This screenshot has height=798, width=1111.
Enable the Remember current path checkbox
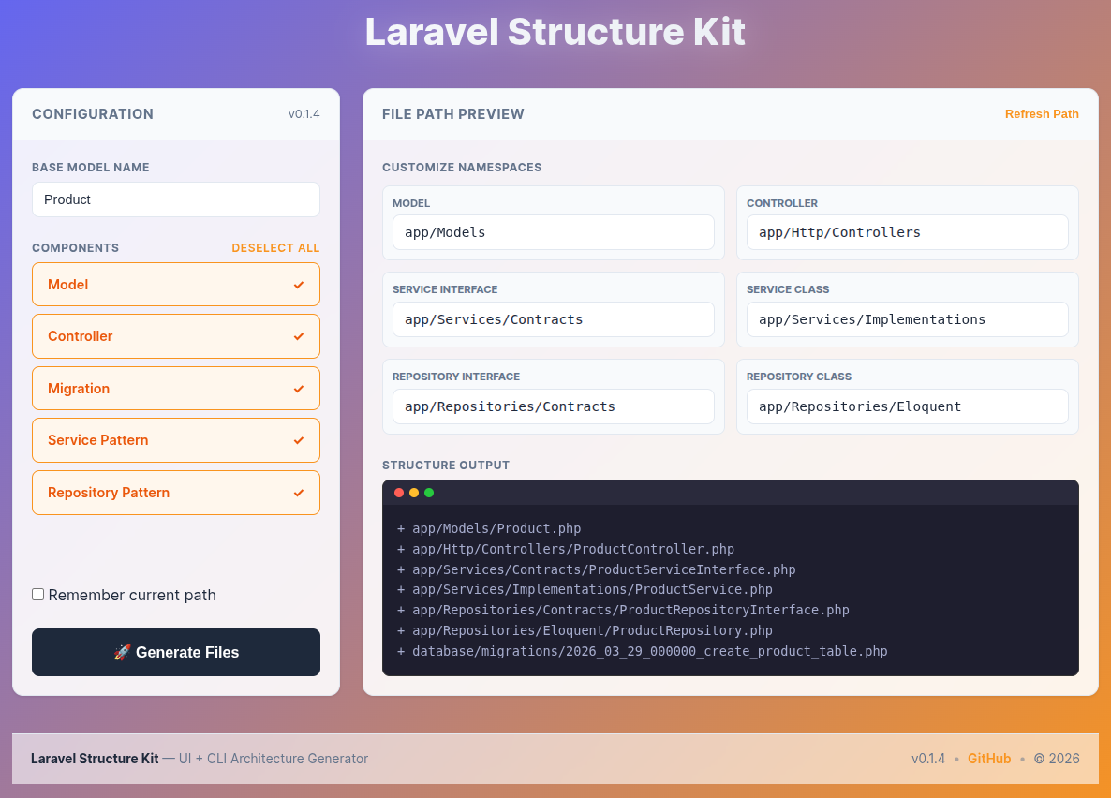[37, 593]
